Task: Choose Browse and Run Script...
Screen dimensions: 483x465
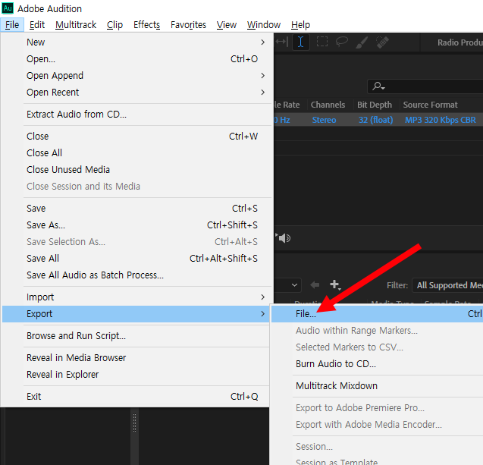Action: [x=136, y=335]
